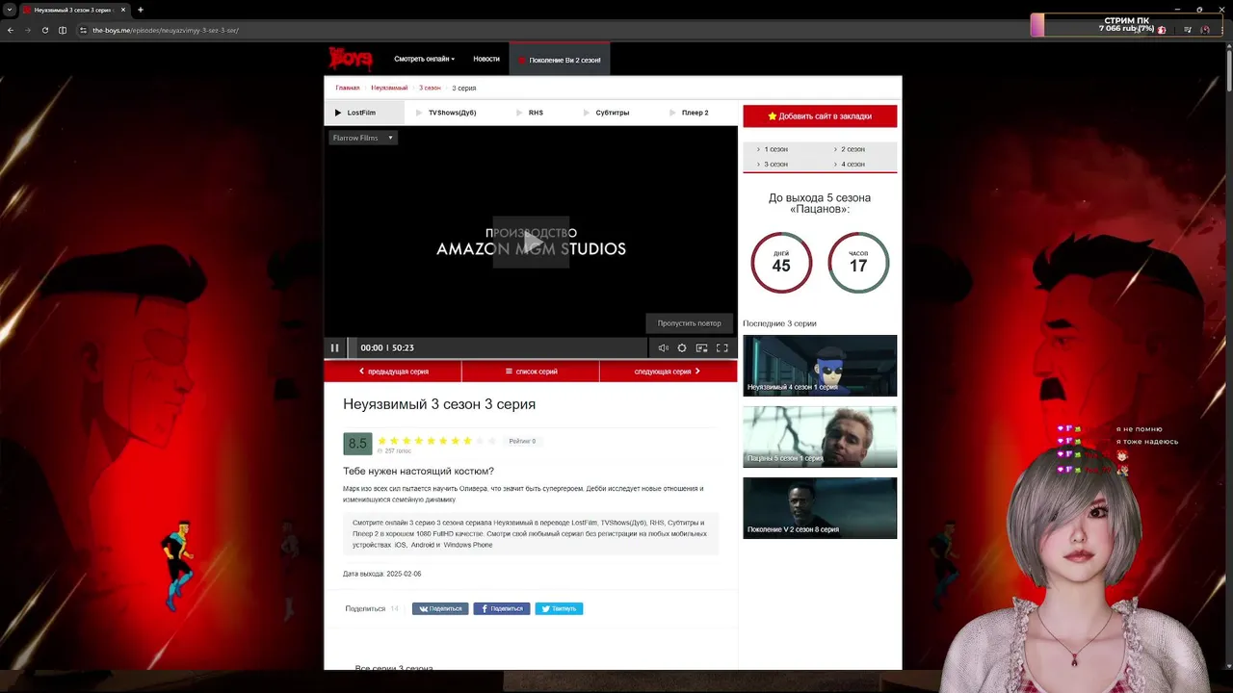Image resolution: width=1233 pixels, height=693 pixels.
Task: Expand the Смотреть онлайн menu
Action: 424,59
